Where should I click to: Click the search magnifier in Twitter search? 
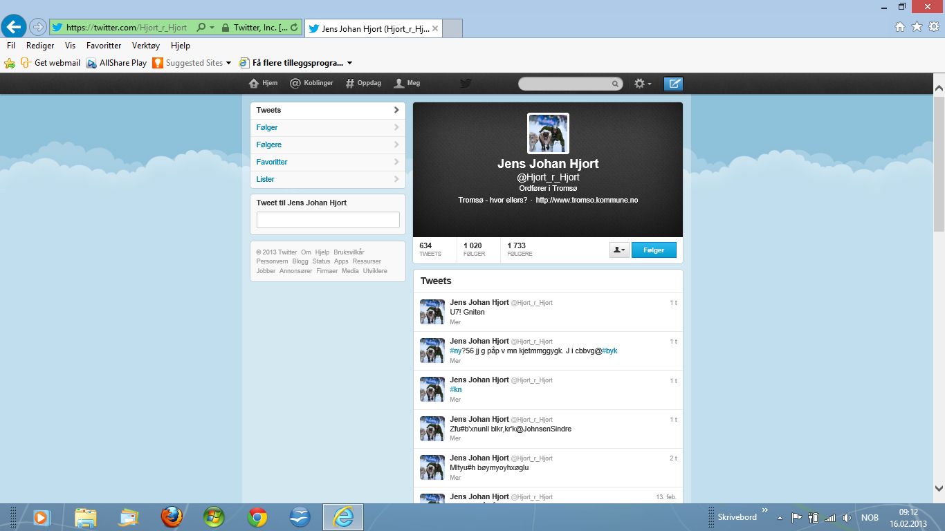(x=615, y=84)
